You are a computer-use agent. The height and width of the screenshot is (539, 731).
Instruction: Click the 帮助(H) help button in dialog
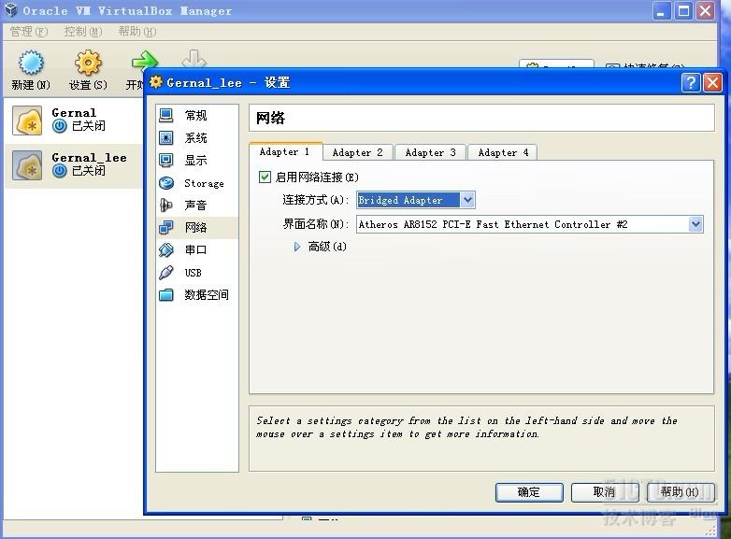[681, 492]
